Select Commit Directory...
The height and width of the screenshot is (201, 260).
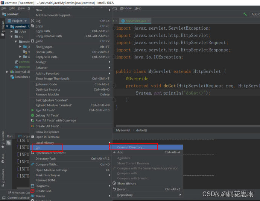coord(147,147)
